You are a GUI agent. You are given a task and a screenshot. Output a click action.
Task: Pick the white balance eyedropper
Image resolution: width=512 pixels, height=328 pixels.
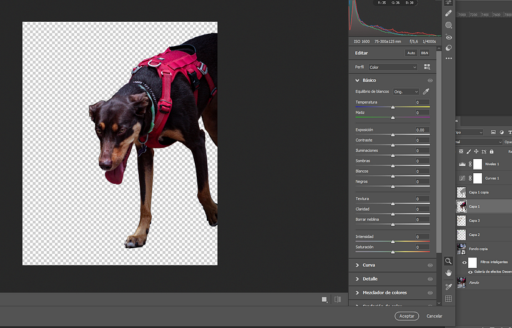click(x=426, y=92)
